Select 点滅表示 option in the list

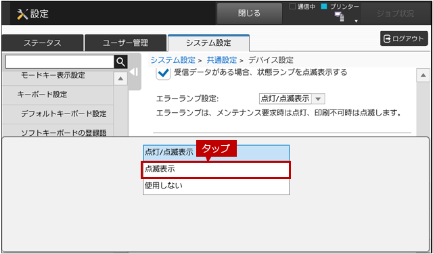216,170
